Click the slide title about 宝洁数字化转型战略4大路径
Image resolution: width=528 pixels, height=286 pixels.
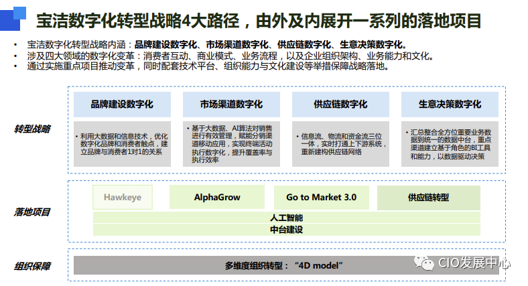tap(259, 21)
